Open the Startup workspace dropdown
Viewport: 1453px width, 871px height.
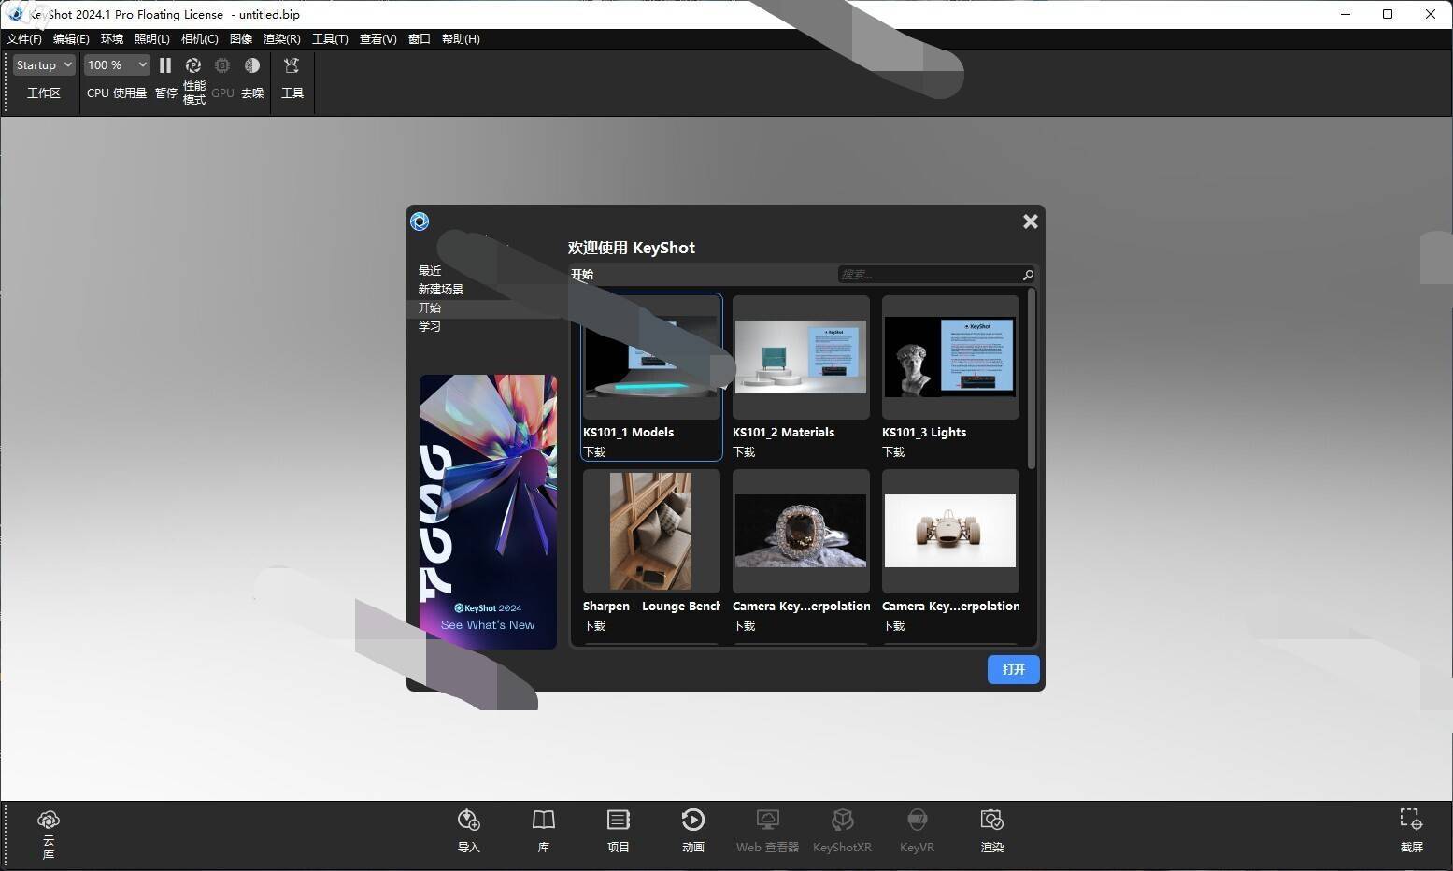point(44,65)
